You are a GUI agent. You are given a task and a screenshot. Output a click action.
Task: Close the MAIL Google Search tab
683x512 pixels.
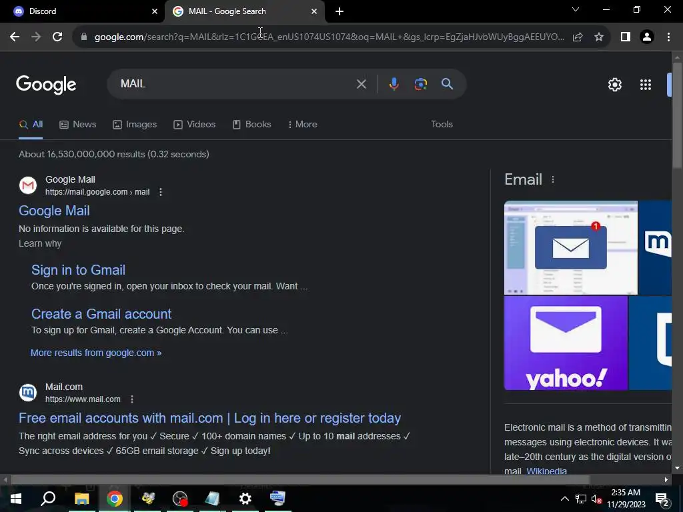click(x=314, y=11)
